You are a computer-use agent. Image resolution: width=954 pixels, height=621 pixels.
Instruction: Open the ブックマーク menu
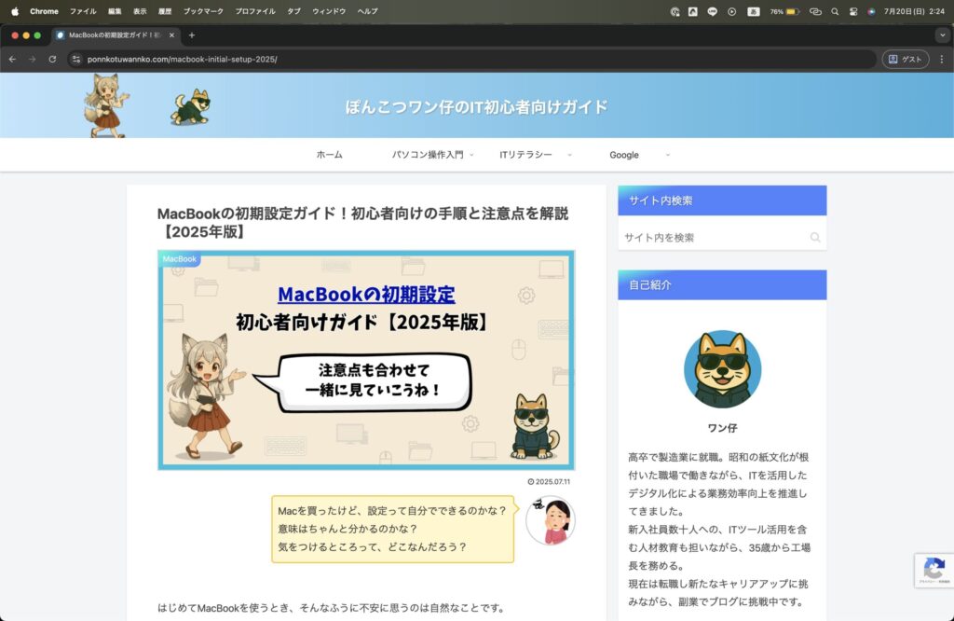coord(203,11)
